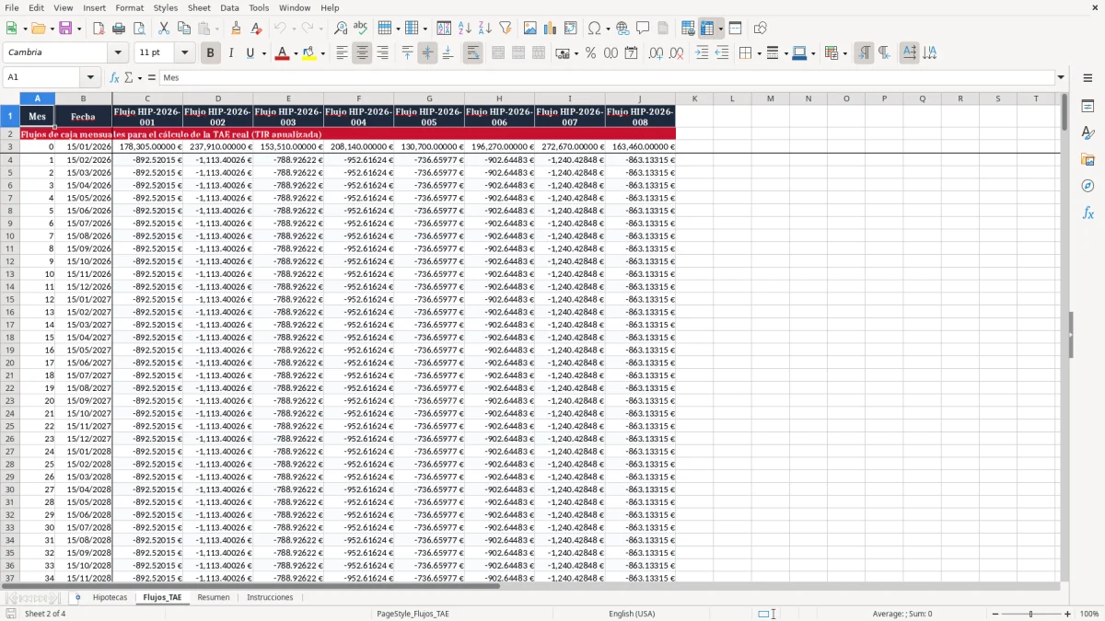Insert a comment

click(x=643, y=29)
